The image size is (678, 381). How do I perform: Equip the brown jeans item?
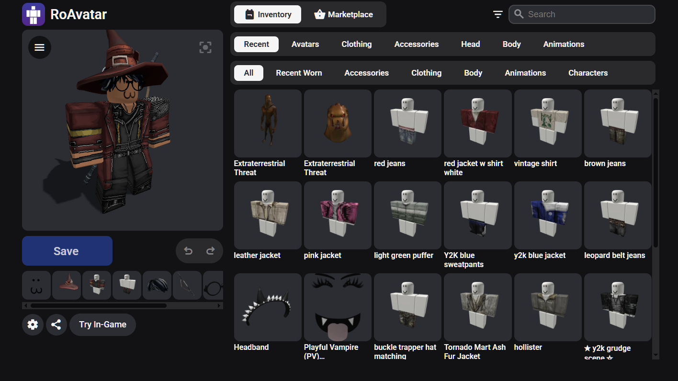click(618, 123)
